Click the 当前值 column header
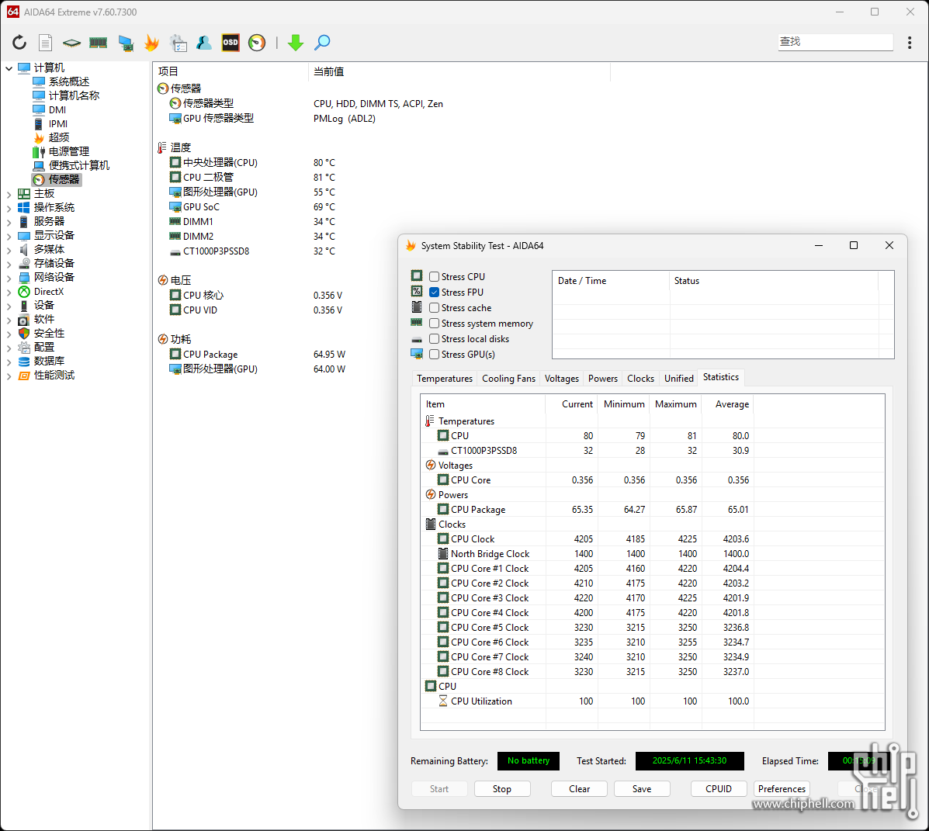Viewport: 929px width, 831px height. pos(459,71)
